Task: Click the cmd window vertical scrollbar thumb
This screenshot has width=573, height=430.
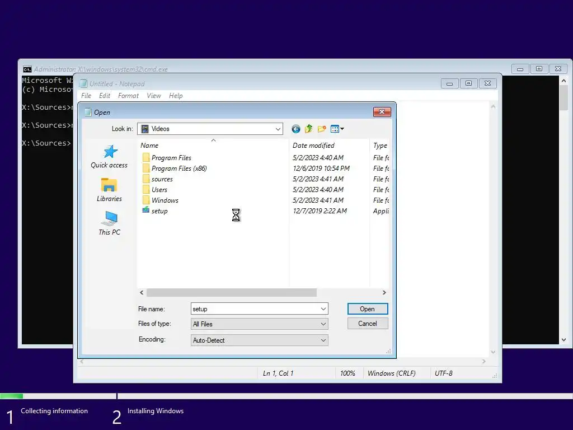Action: [x=564, y=97]
